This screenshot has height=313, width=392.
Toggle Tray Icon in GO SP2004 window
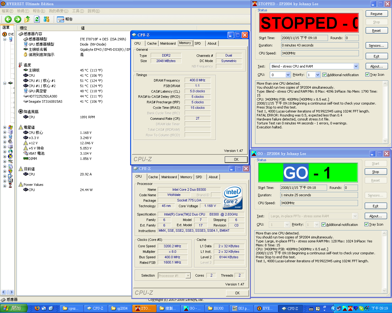(367, 224)
